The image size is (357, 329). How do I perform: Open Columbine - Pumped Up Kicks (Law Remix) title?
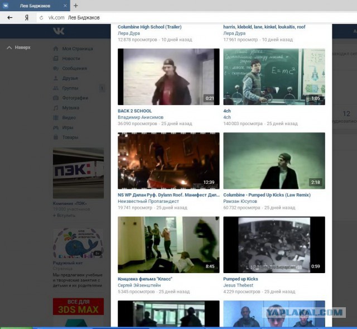[267, 195]
